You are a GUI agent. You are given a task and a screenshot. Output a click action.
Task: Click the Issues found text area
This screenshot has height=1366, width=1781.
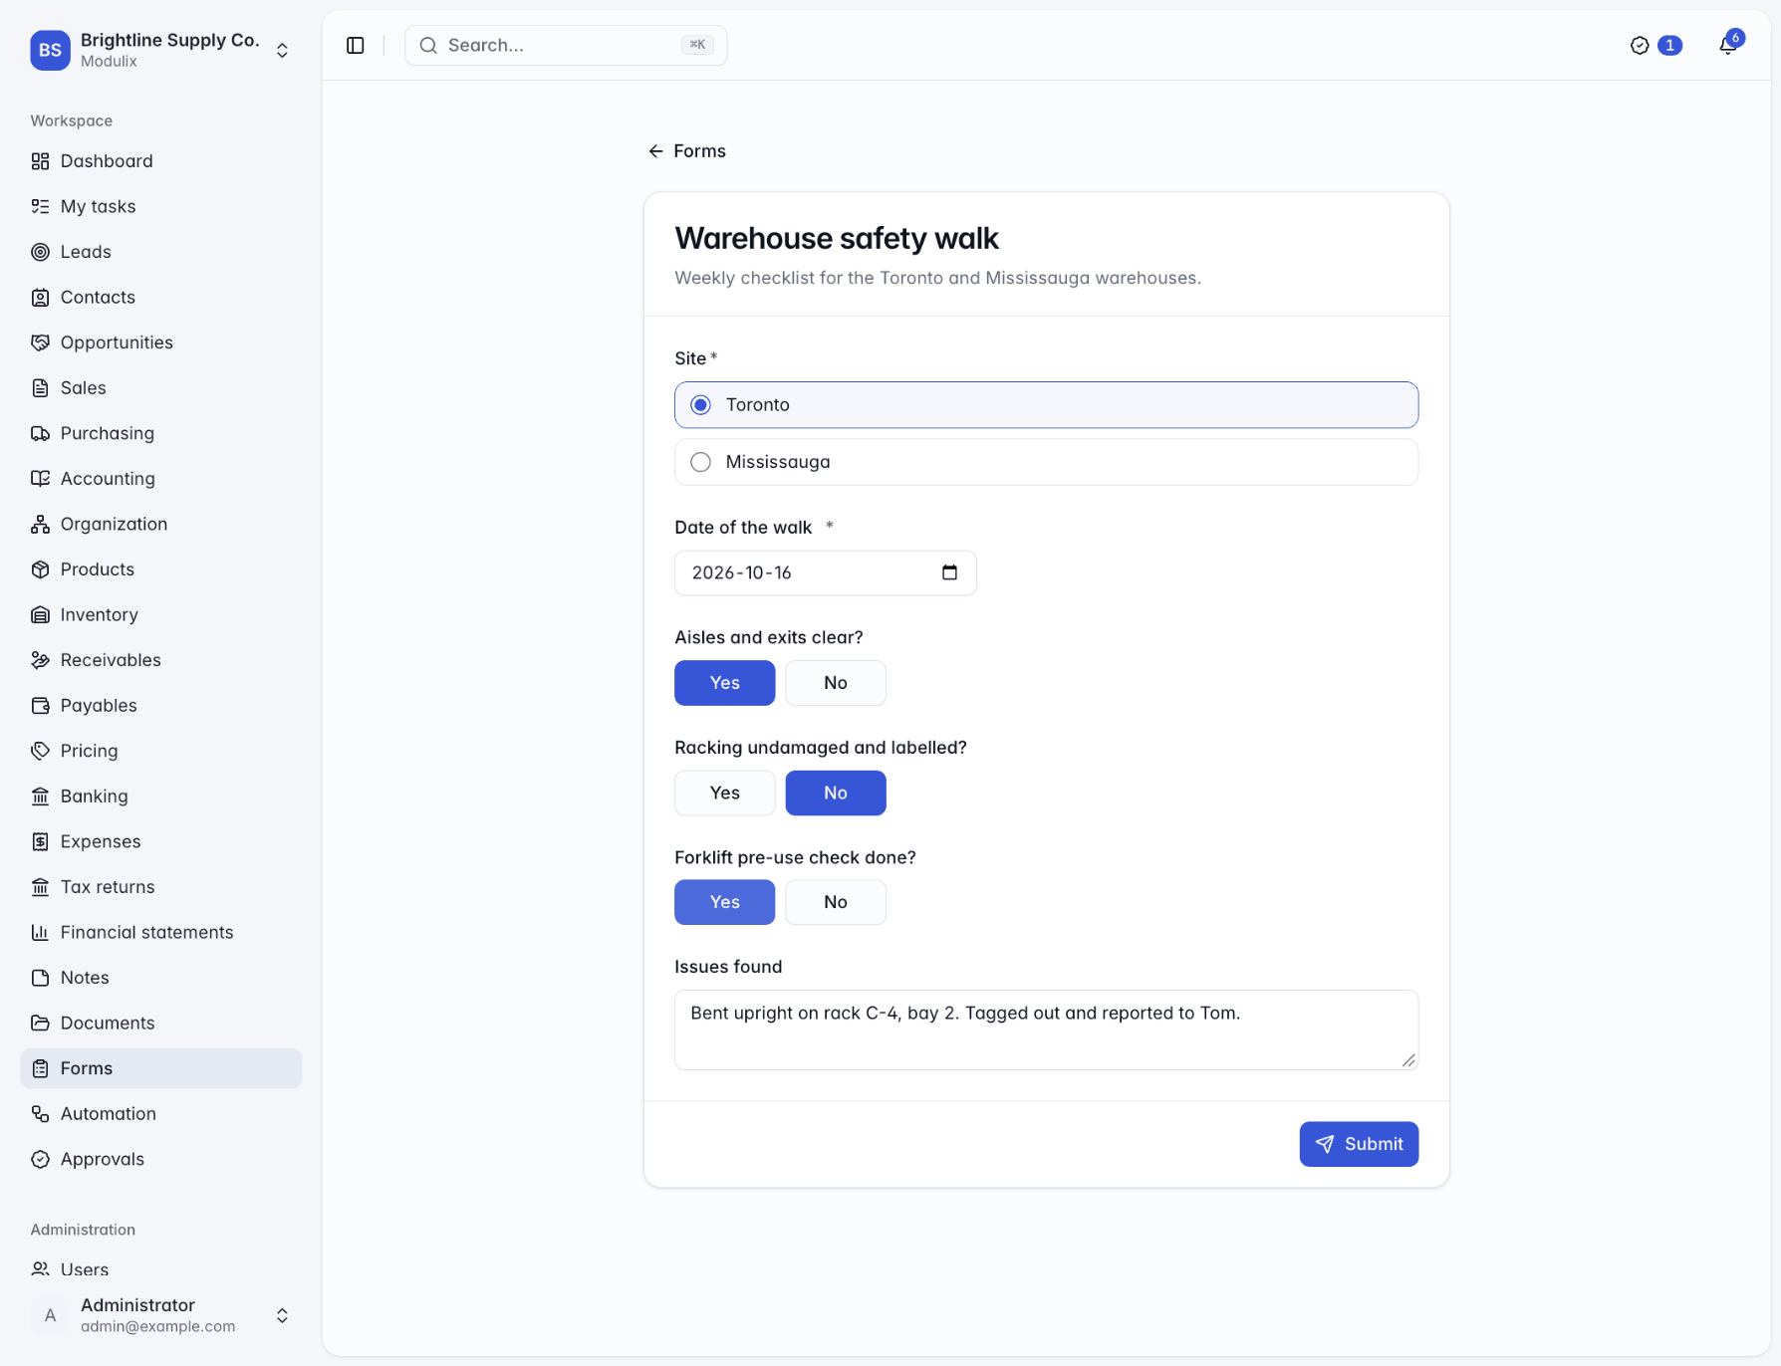click(x=1046, y=1030)
